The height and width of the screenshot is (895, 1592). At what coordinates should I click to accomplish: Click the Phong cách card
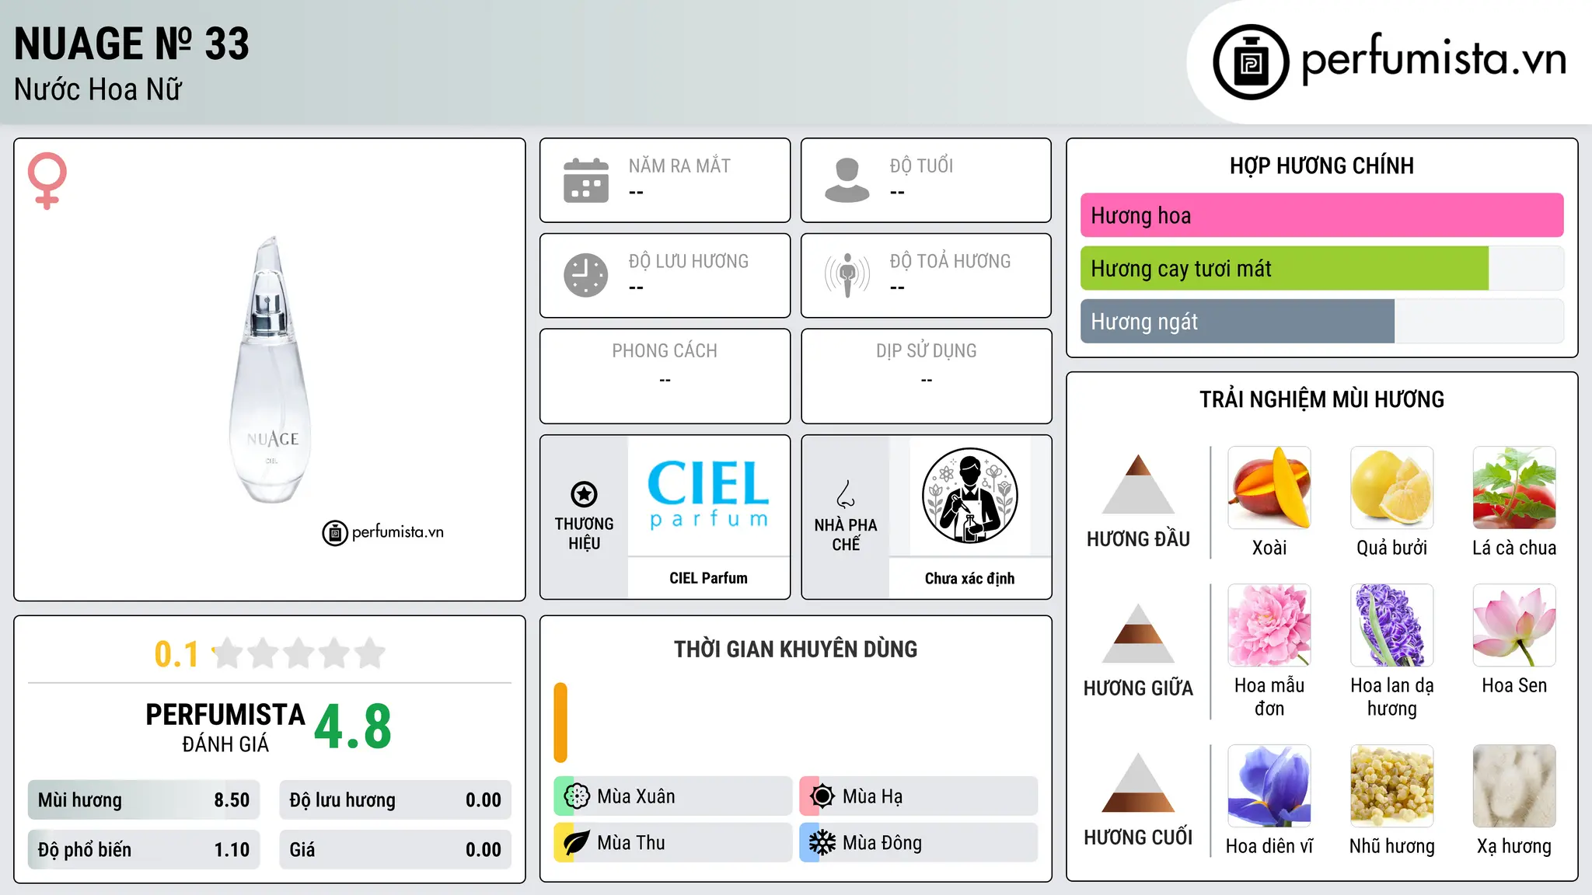(665, 376)
